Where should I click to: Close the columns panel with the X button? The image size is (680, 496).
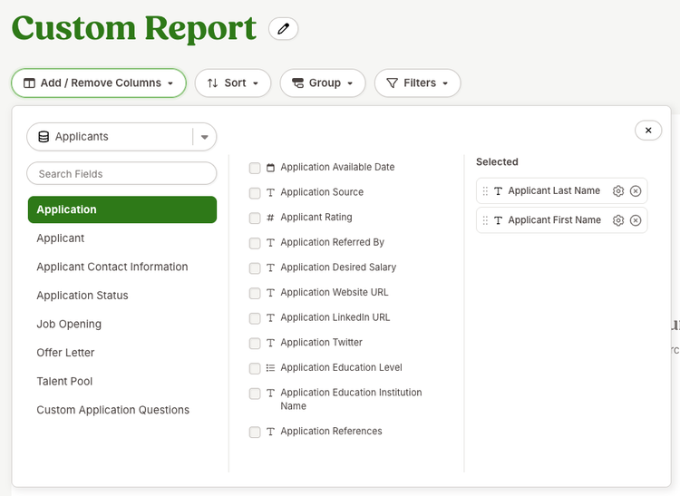(x=648, y=130)
